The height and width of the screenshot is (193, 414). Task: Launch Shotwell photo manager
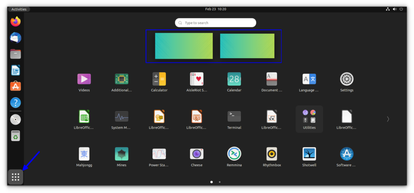point(309,154)
